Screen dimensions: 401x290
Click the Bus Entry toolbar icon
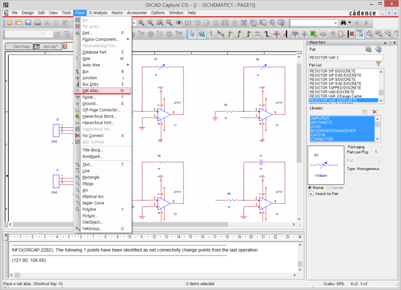(x=285, y=34)
